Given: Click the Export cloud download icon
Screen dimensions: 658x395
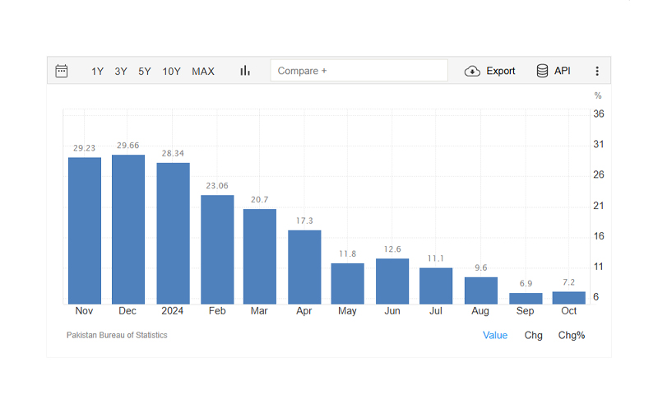Looking at the screenshot, I should (x=472, y=71).
